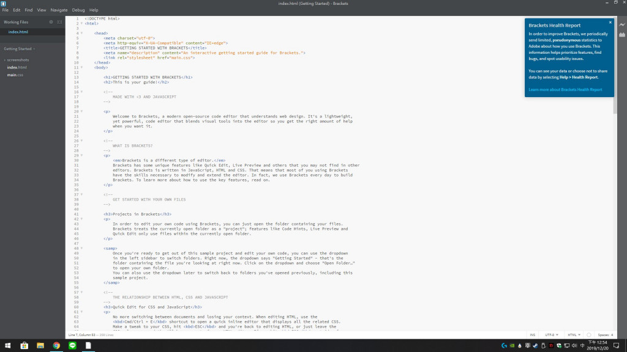Click the 'Working Files' header label
The image size is (627, 352).
[x=16, y=22]
